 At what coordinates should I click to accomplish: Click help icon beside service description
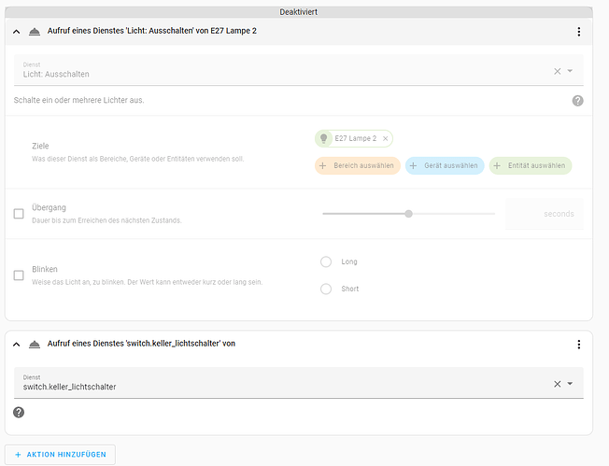point(577,100)
